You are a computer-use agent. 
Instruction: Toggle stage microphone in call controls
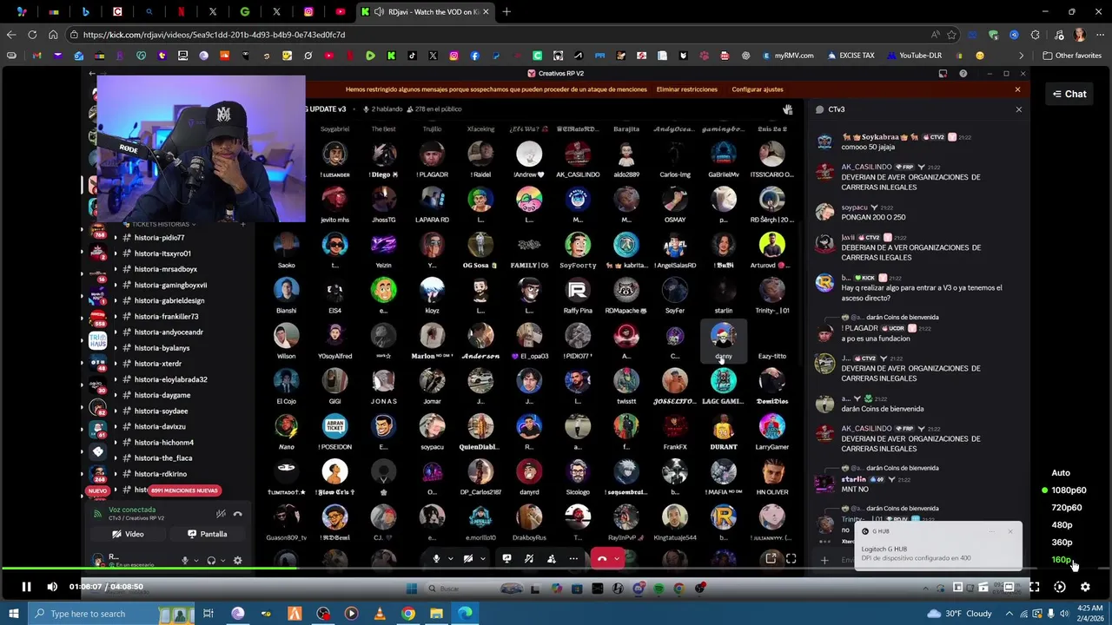pos(437,559)
